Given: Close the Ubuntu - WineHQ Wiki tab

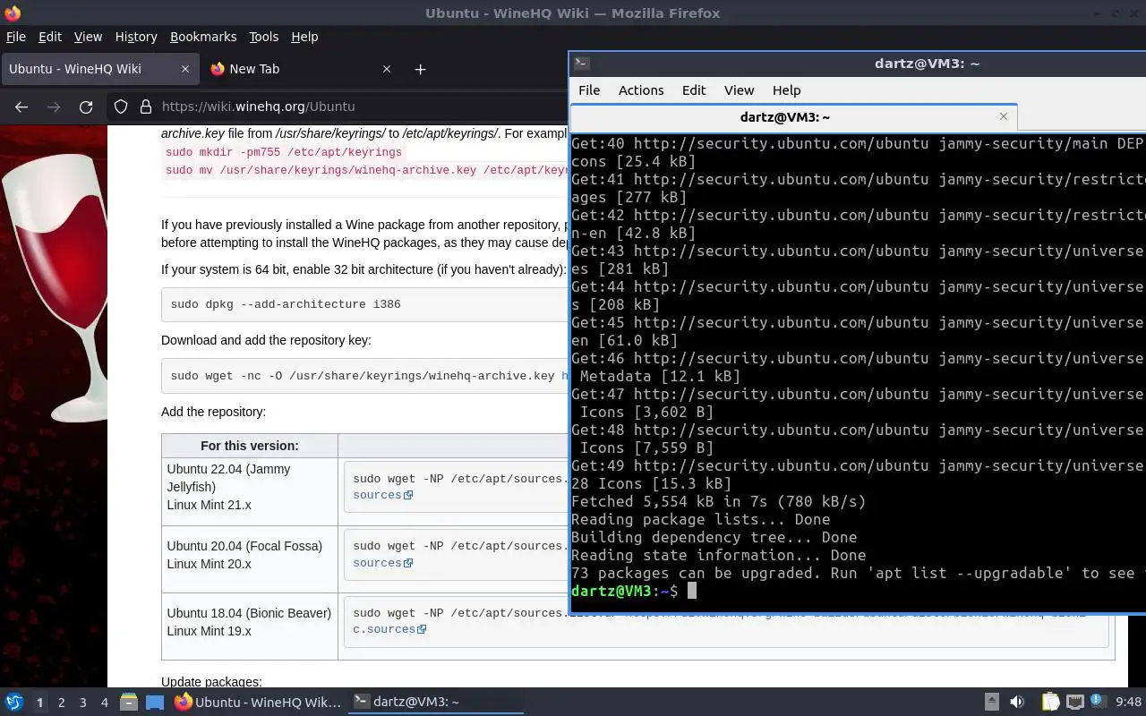Looking at the screenshot, I should (x=185, y=69).
